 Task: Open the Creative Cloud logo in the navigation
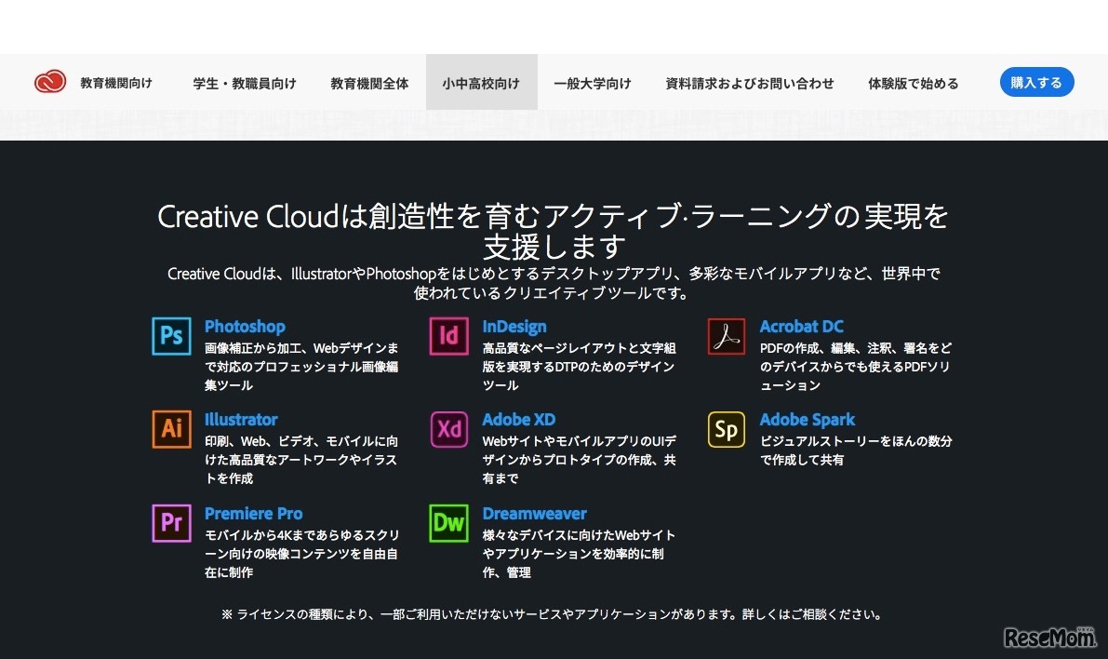[53, 82]
